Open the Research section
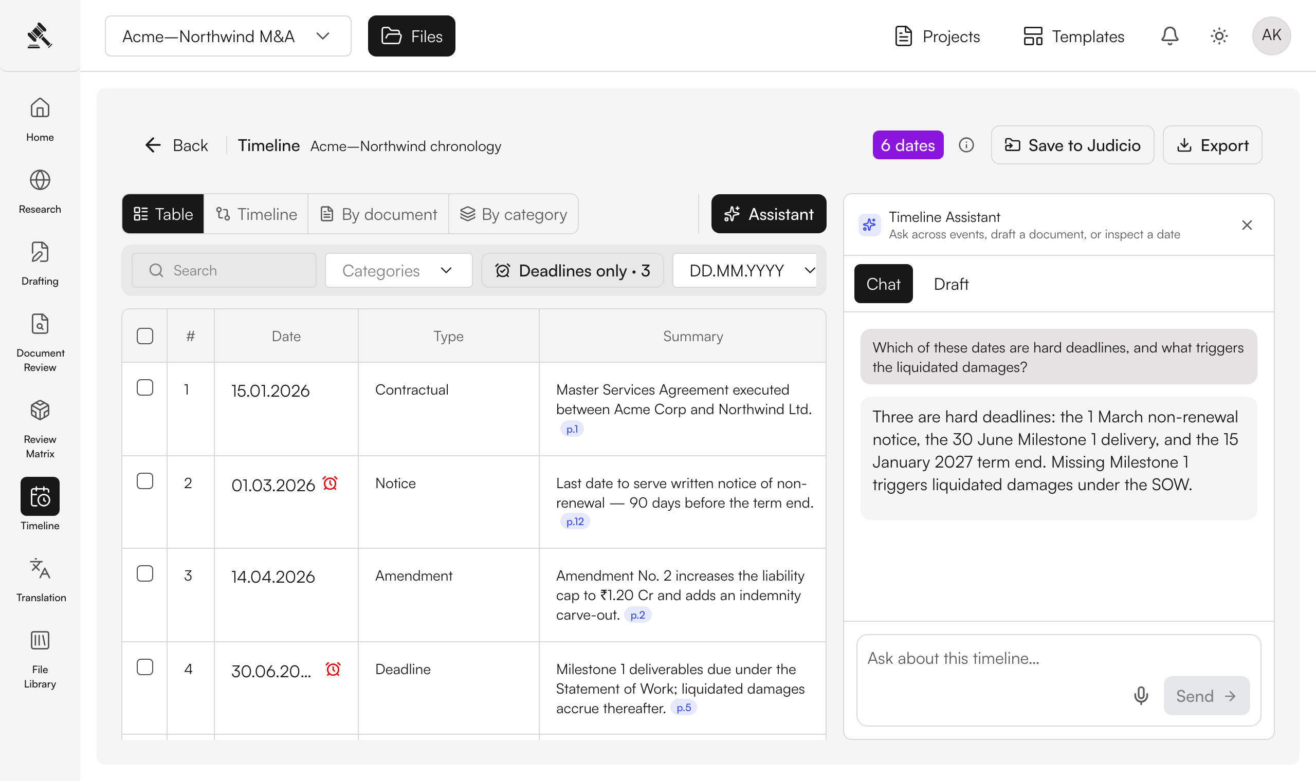 (x=40, y=192)
